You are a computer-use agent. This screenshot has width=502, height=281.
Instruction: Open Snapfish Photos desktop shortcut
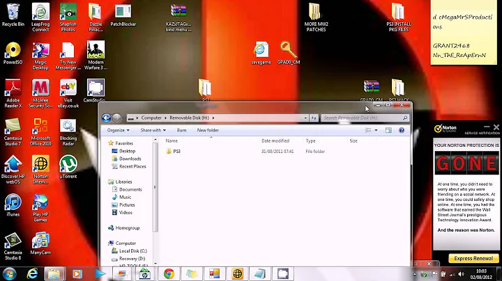(68, 17)
